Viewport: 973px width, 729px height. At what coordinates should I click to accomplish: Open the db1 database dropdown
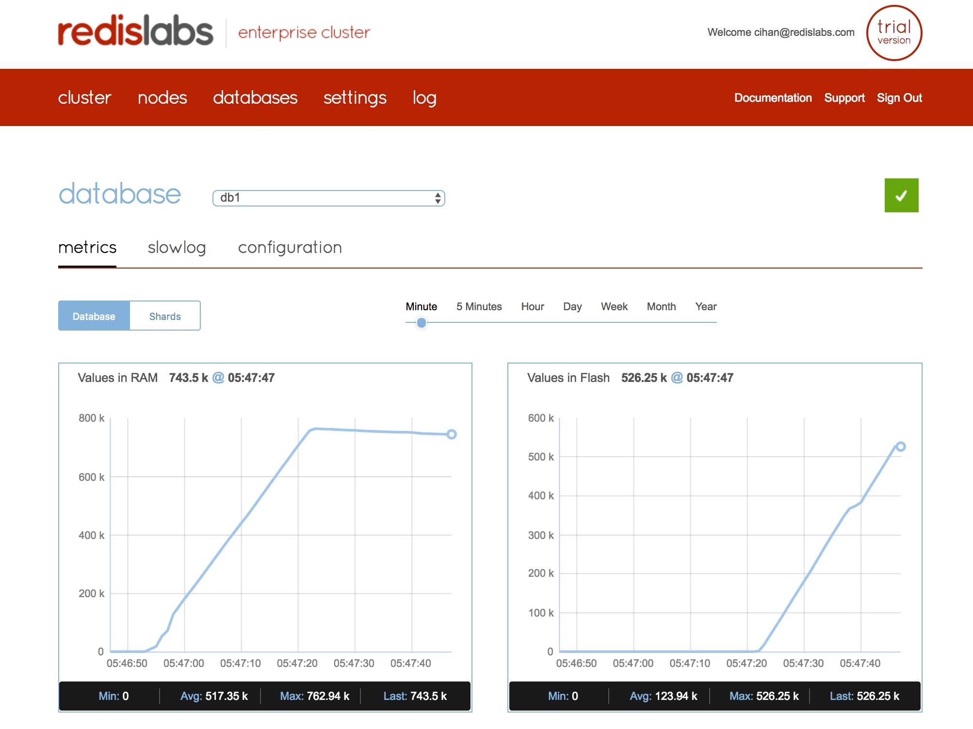coord(328,198)
